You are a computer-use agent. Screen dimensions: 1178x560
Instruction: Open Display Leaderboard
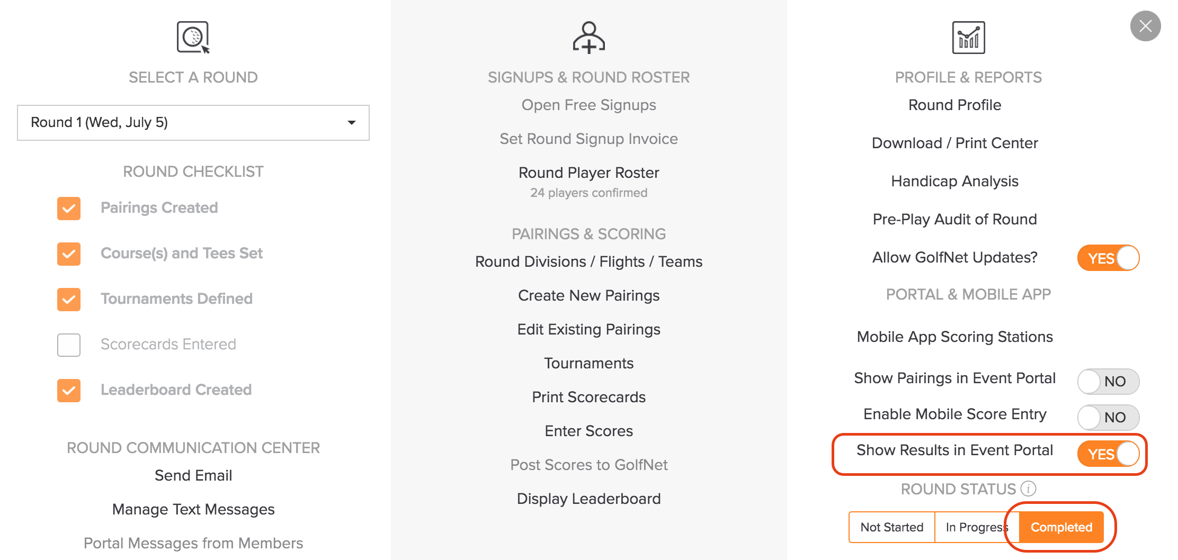pyautogui.click(x=588, y=499)
